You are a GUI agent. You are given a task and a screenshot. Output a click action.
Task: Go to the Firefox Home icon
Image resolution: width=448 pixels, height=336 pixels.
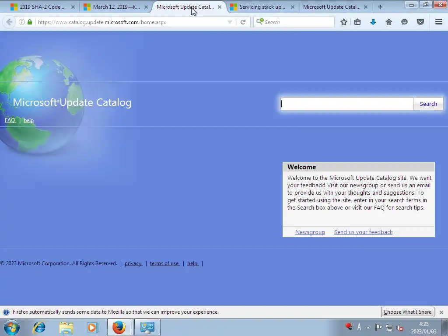tap(389, 22)
